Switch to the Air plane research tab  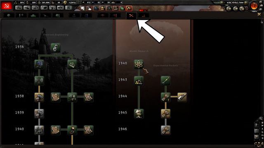103,16
